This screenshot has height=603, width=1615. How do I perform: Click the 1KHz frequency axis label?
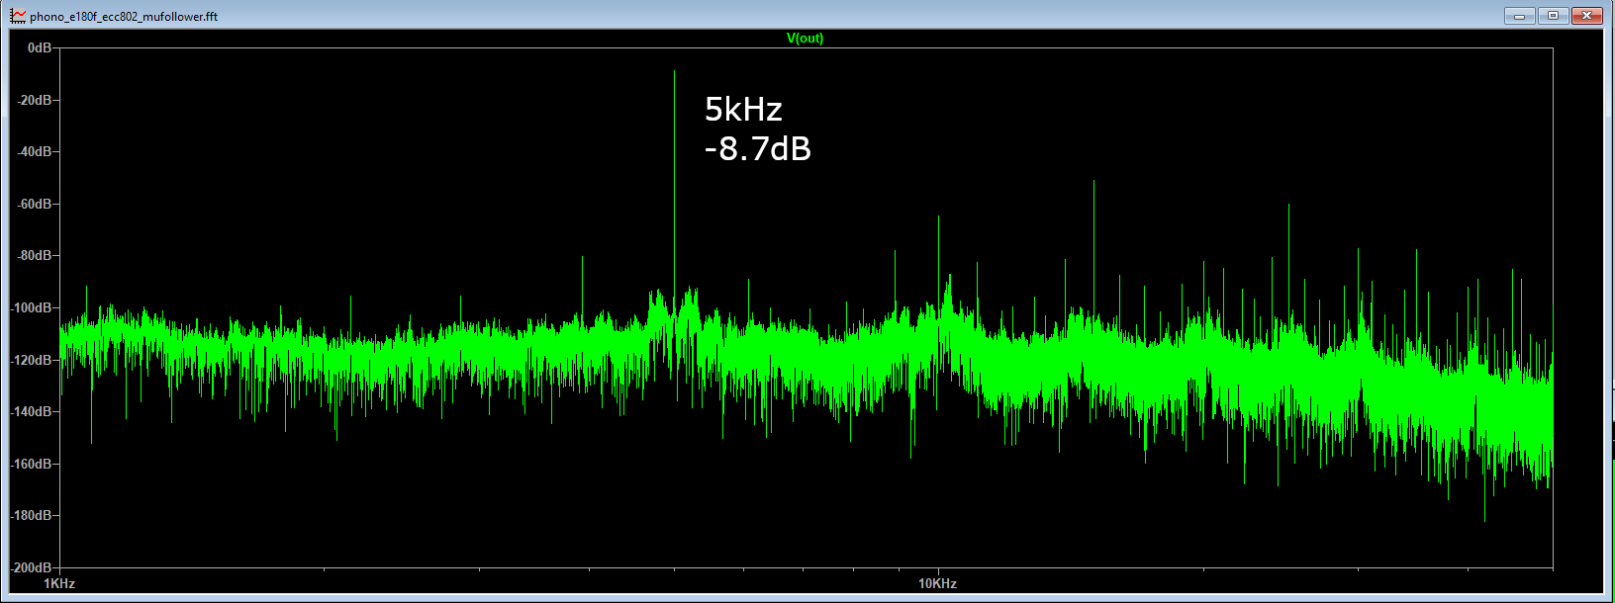59,583
